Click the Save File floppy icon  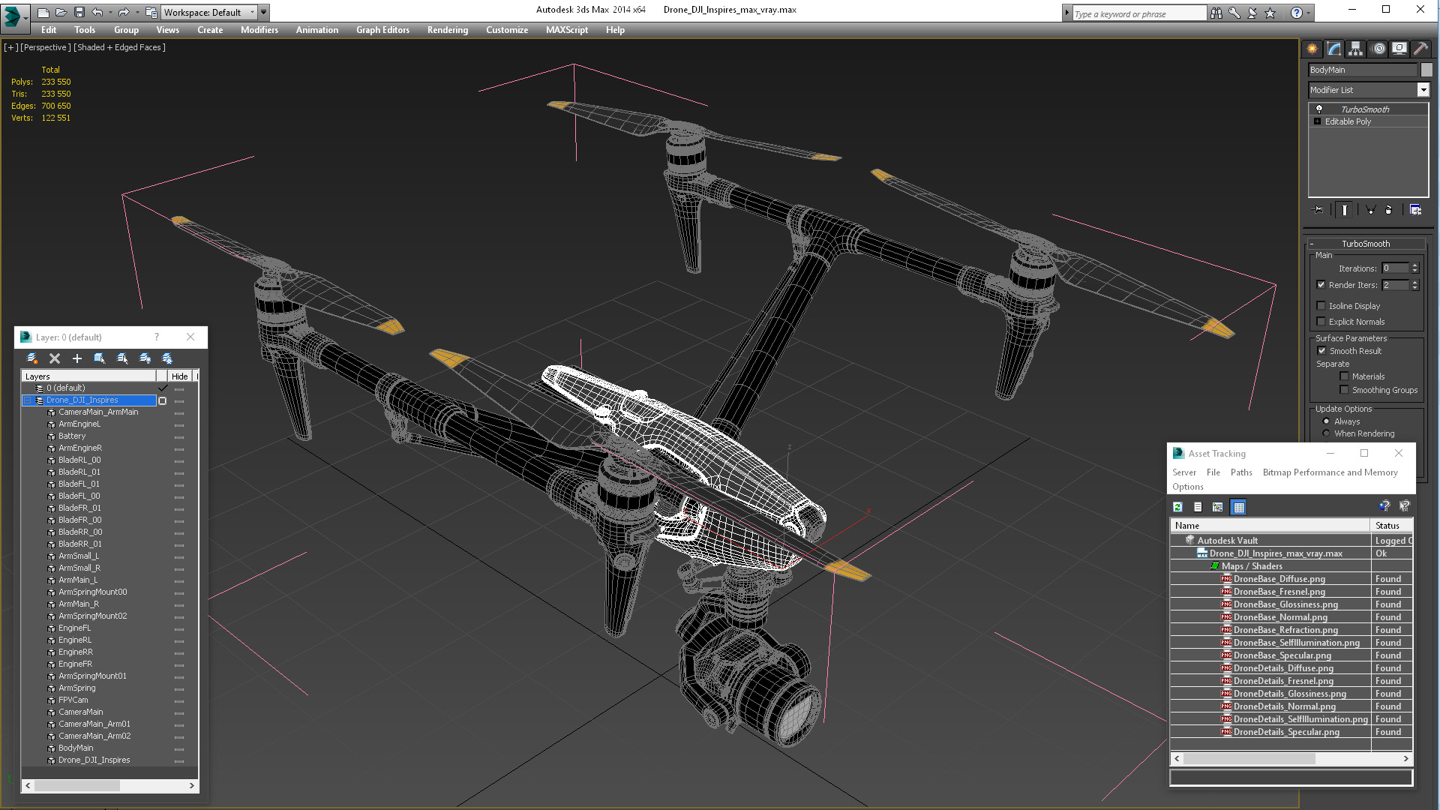point(79,12)
